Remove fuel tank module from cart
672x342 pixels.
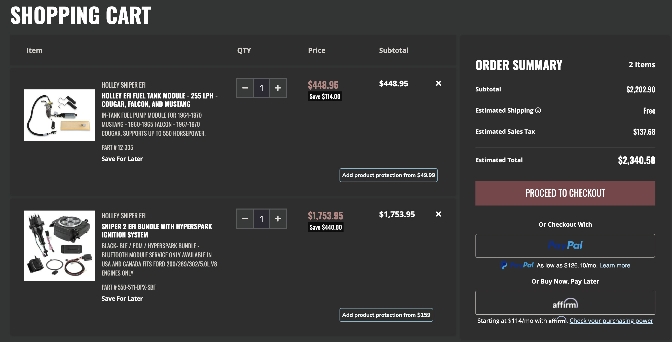click(x=438, y=83)
